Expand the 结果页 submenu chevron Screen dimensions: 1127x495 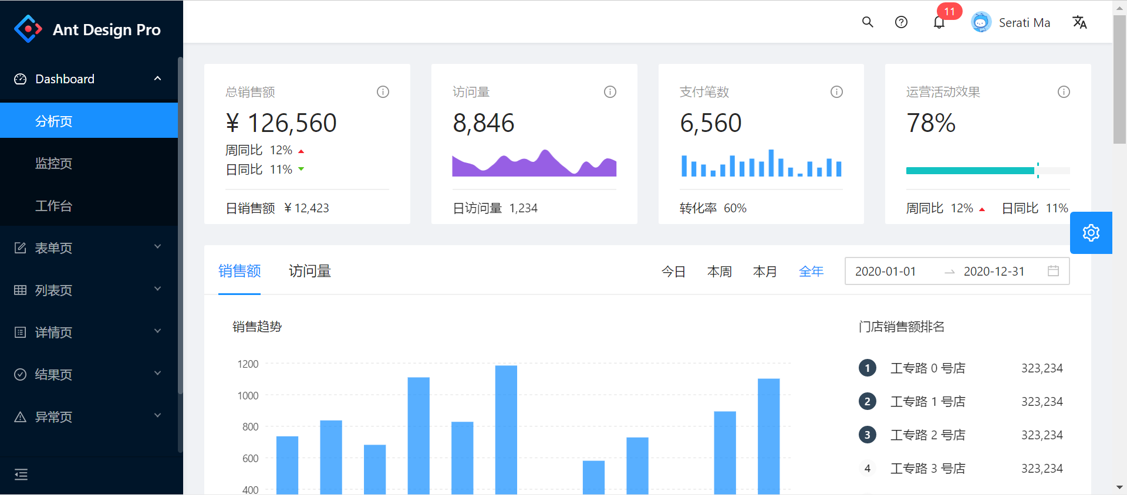(157, 374)
